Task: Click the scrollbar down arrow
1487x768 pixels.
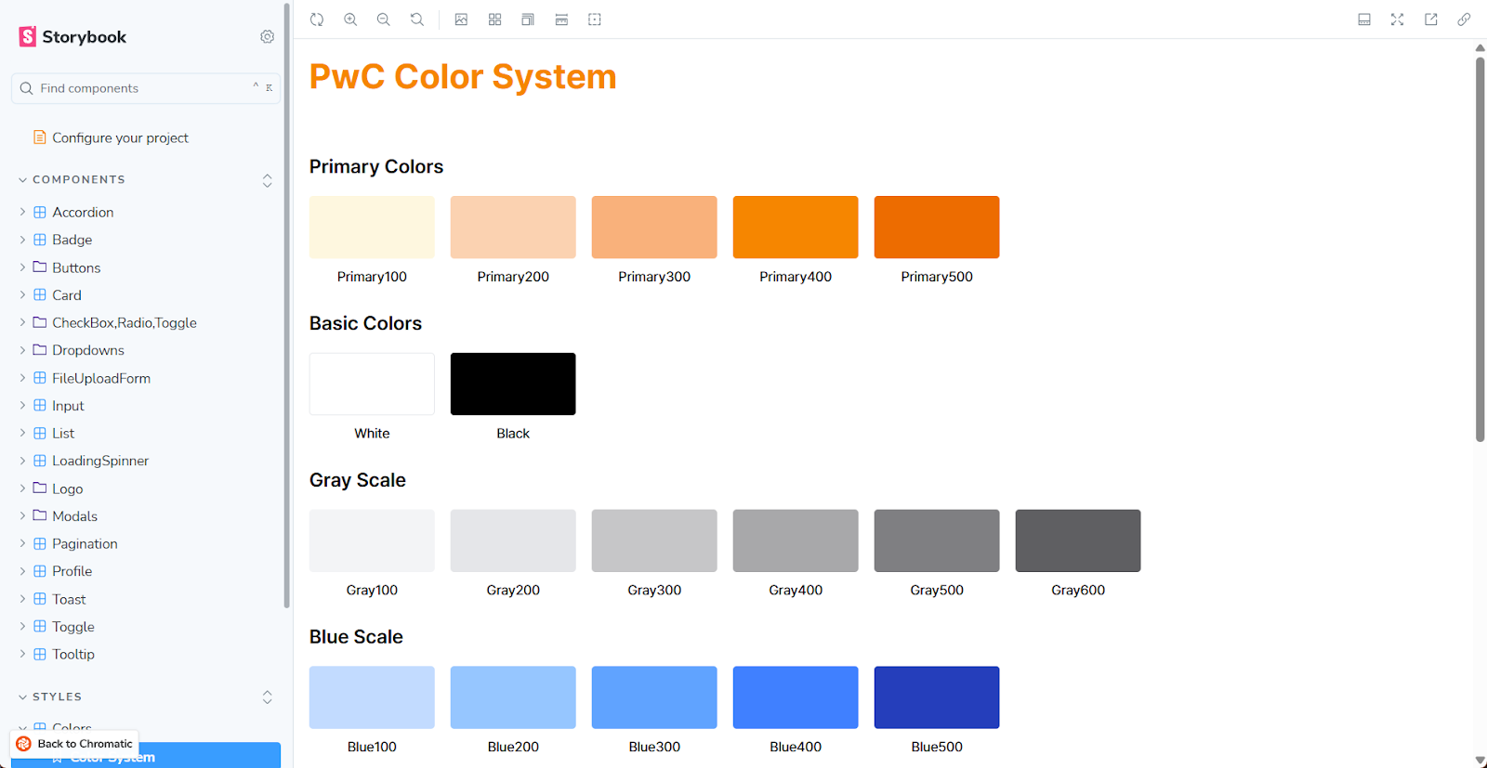Action: (1480, 761)
